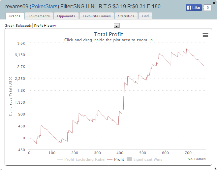The width and height of the screenshot is (217, 170).
Task: Click the window resize grip corner
Action: click(215, 168)
